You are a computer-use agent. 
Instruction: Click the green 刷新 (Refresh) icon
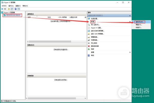click(89, 49)
